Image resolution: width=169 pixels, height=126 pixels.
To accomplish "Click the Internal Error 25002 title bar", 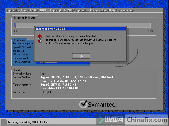I will (80, 29).
